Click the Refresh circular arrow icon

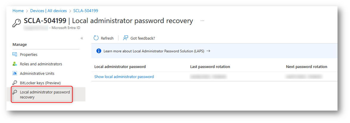[96, 38]
